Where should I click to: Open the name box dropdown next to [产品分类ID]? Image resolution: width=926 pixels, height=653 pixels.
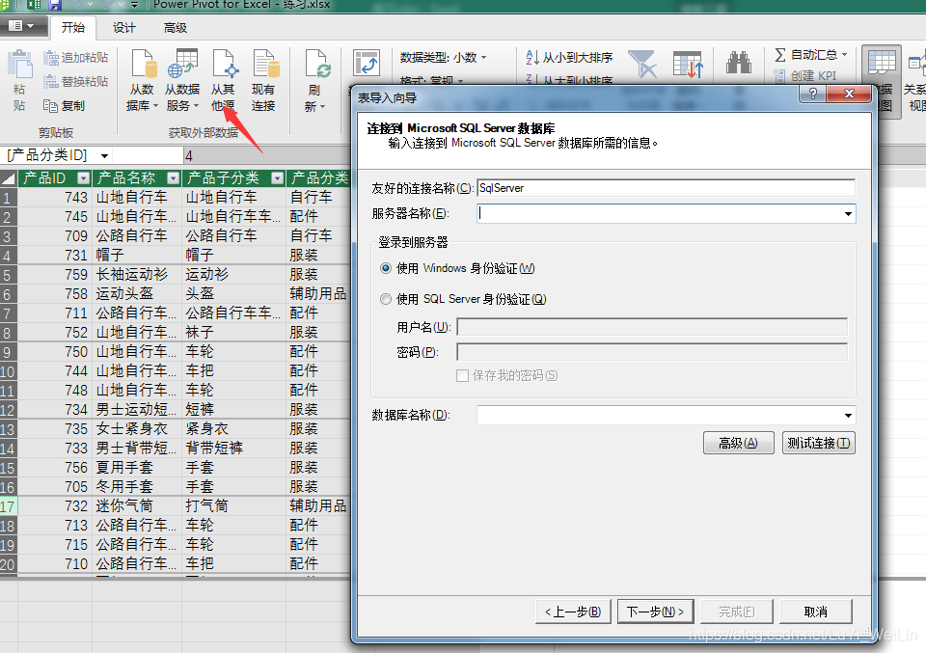click(104, 156)
